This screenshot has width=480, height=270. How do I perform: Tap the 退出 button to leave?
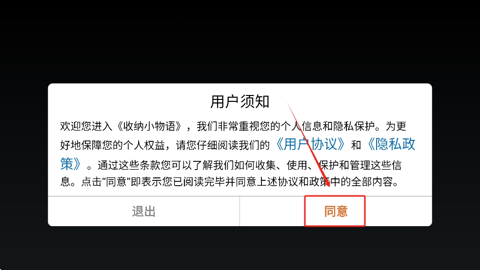[x=143, y=212]
